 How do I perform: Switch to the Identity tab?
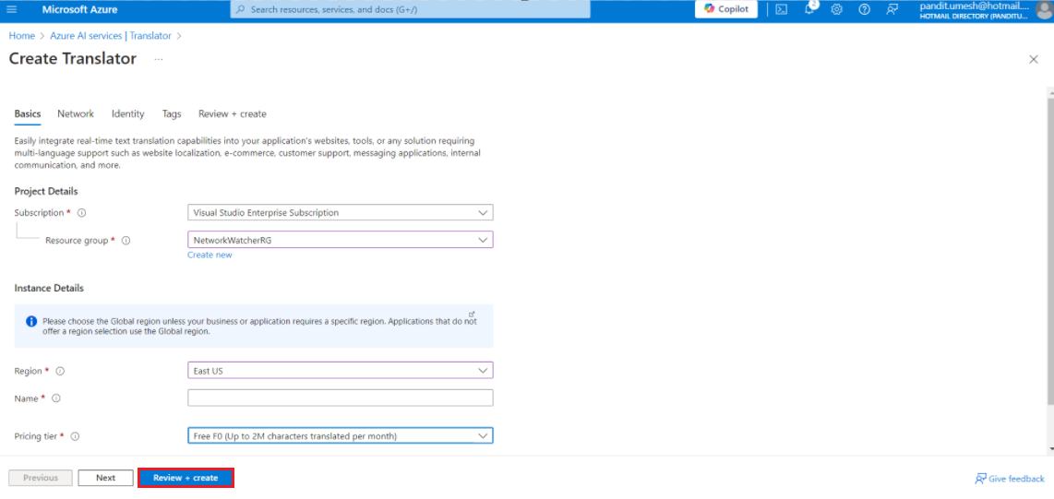(127, 114)
